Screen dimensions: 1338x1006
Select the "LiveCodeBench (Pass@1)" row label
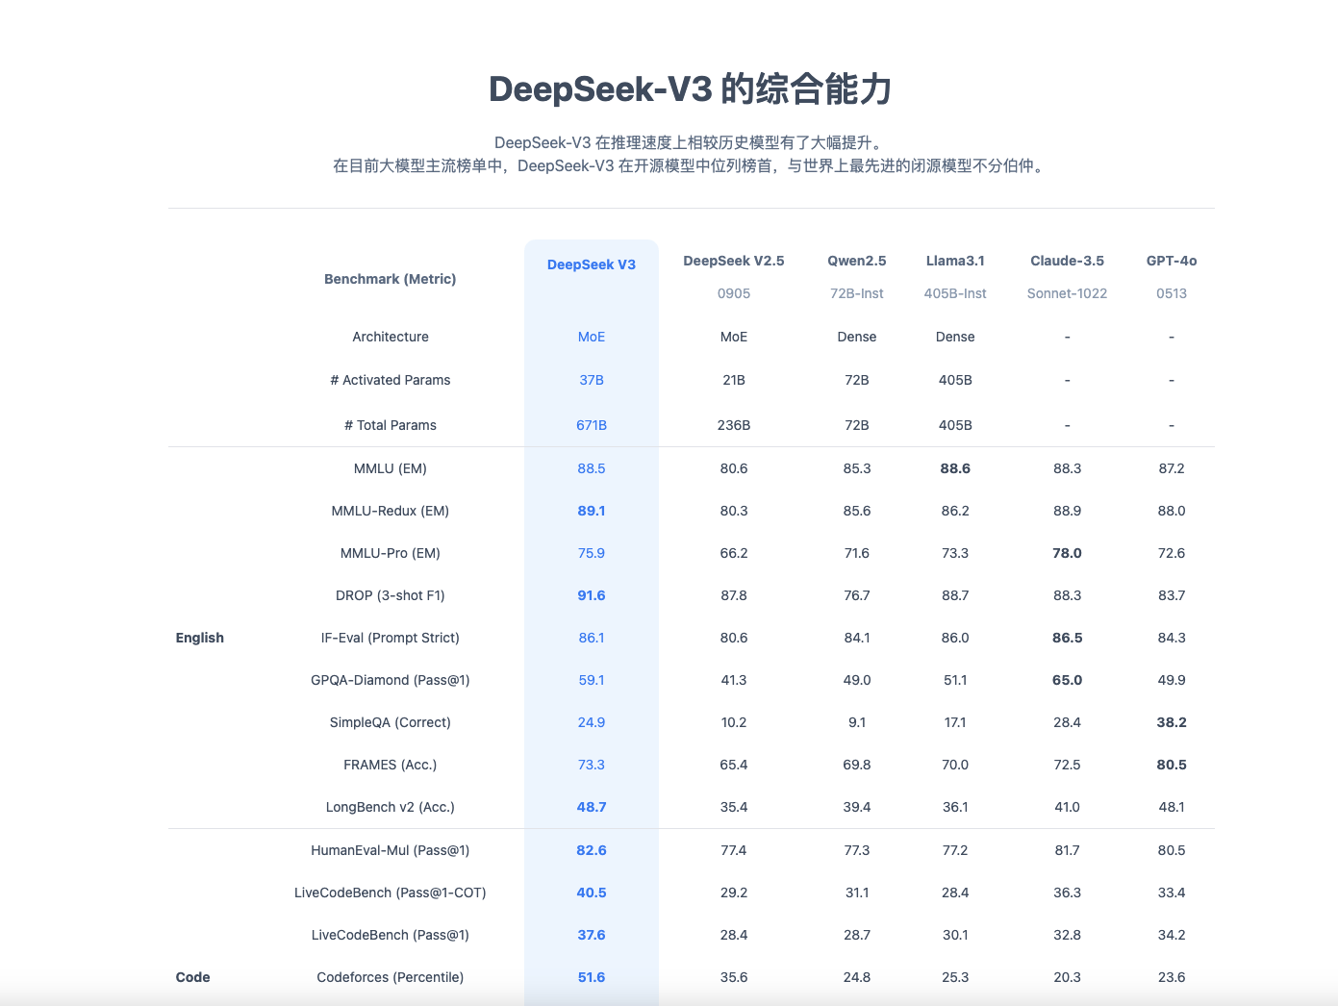click(x=391, y=935)
